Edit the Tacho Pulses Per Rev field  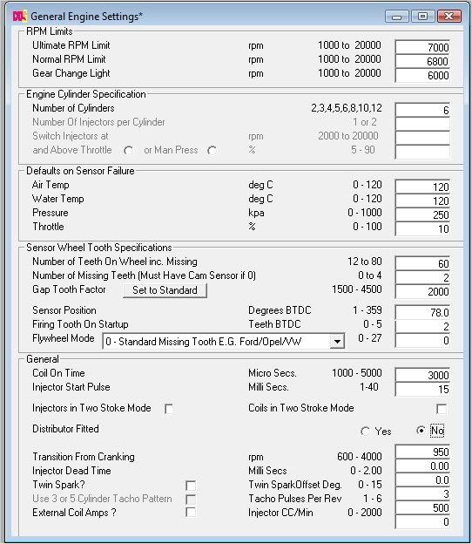pos(422,493)
